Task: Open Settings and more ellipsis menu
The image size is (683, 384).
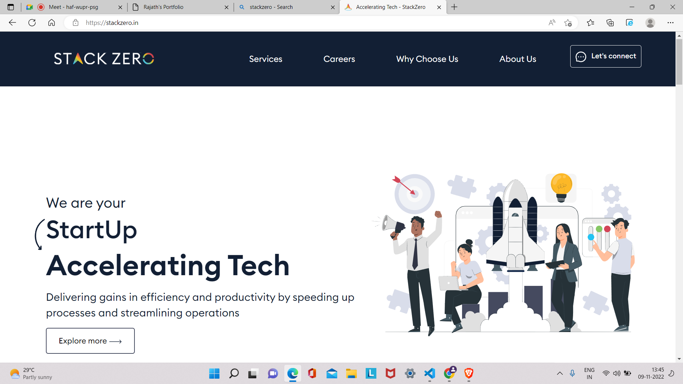Action: tap(670, 23)
